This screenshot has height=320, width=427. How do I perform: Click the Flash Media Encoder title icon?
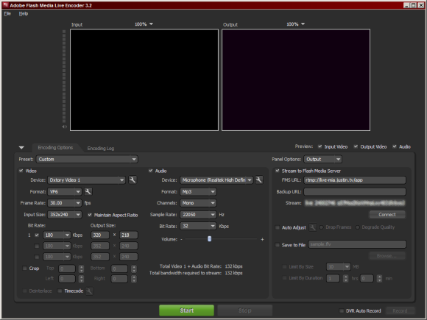click(x=5, y=5)
